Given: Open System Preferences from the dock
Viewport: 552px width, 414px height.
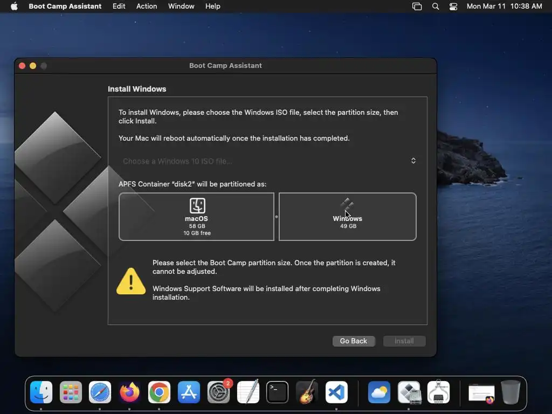Looking at the screenshot, I should click(219, 392).
